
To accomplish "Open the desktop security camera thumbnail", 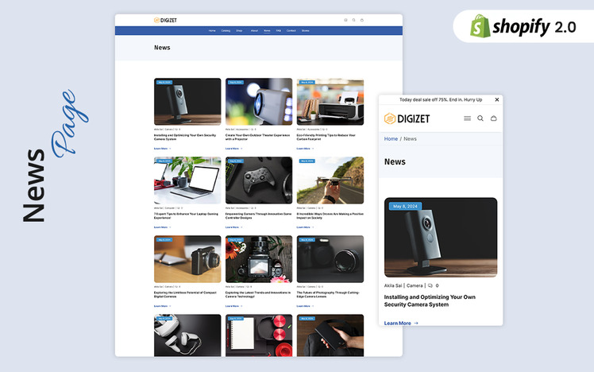I will click(187, 102).
